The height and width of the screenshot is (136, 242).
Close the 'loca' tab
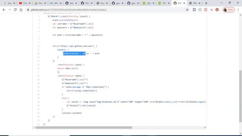(107, 3)
